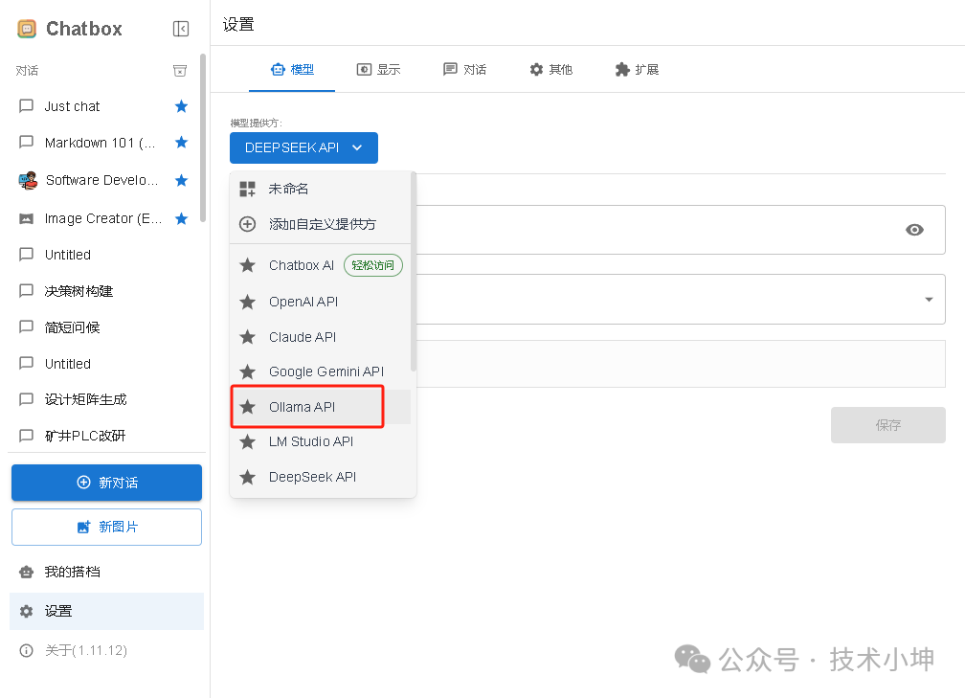This screenshot has height=698, width=965.
Task: Select OpenAI API provider
Action: pos(320,302)
